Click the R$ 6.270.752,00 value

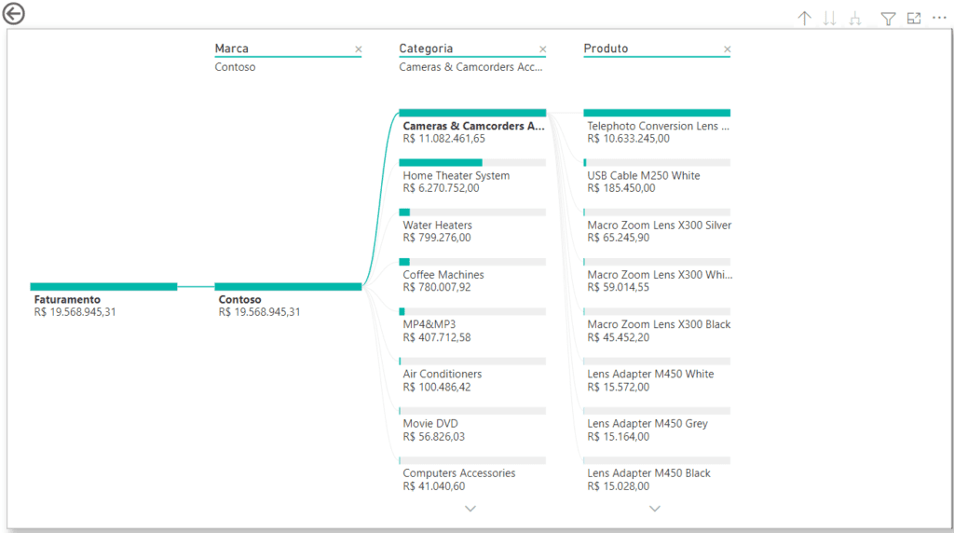[x=441, y=188]
